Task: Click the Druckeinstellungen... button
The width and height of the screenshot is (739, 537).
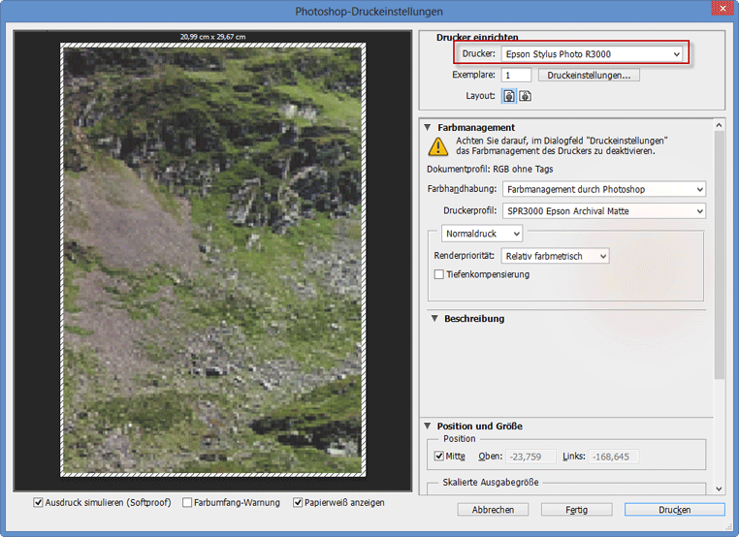Action: point(589,76)
